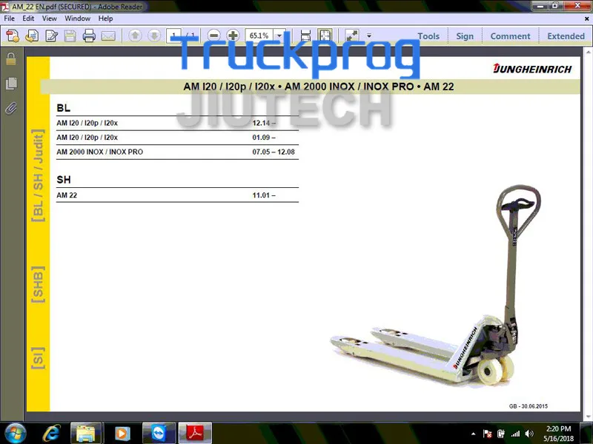
Task: Open File Explorer from taskbar
Action: [x=86, y=433]
